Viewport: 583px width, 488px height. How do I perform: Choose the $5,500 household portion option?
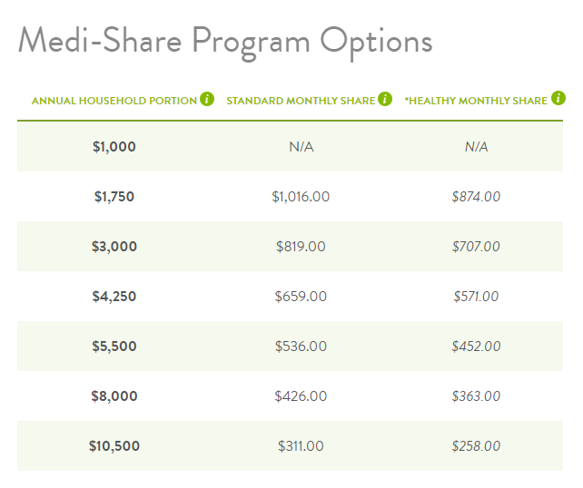(114, 346)
